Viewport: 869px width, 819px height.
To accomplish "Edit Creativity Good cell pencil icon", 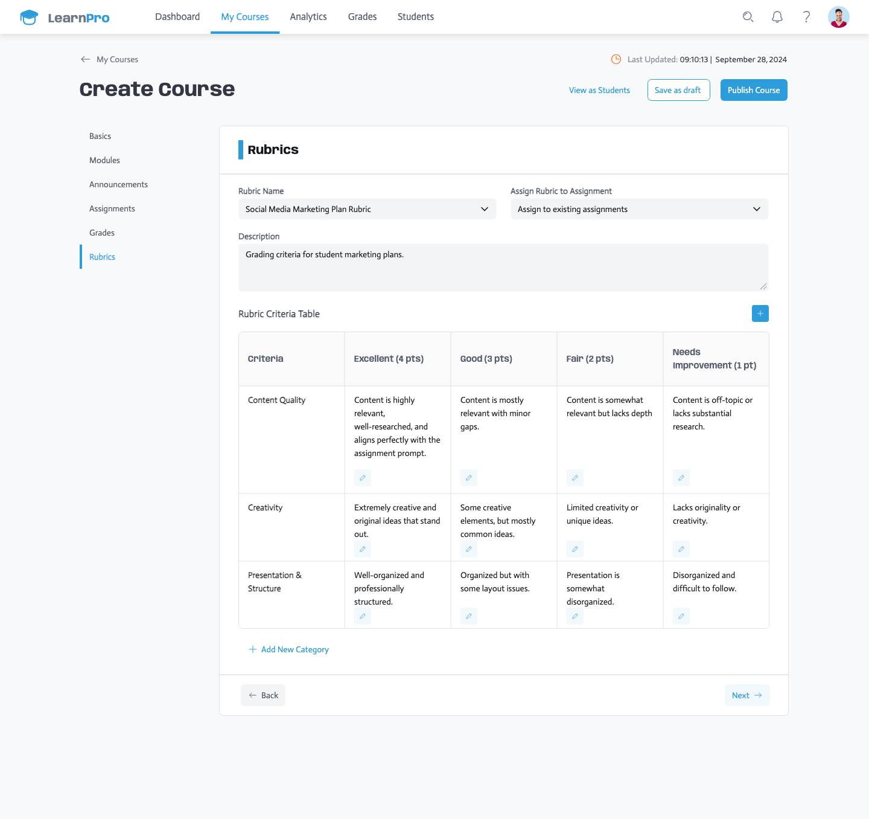I will [x=469, y=549].
